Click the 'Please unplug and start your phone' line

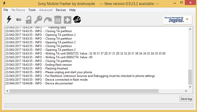click(49, 72)
